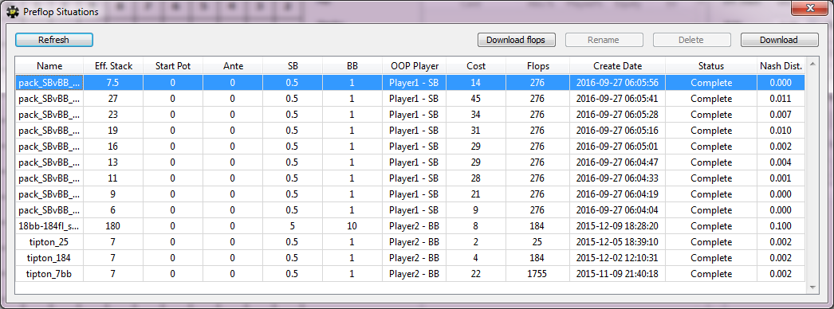Select the 18bb-184fl_s... row

[x=410, y=226]
